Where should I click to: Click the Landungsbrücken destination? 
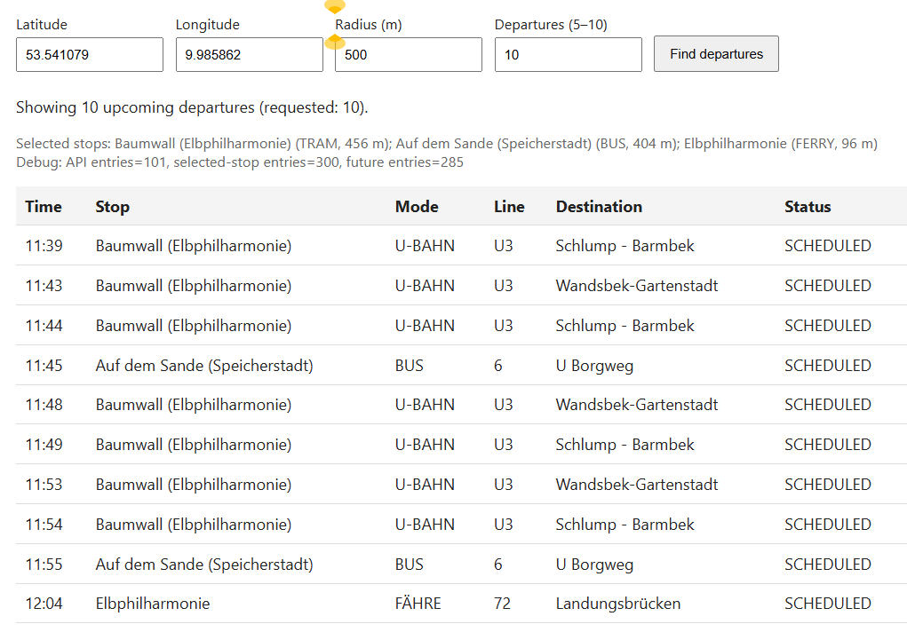pyautogui.click(x=617, y=604)
